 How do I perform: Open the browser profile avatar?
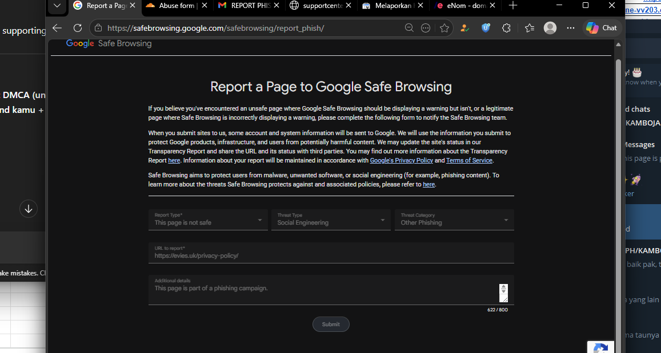point(550,28)
